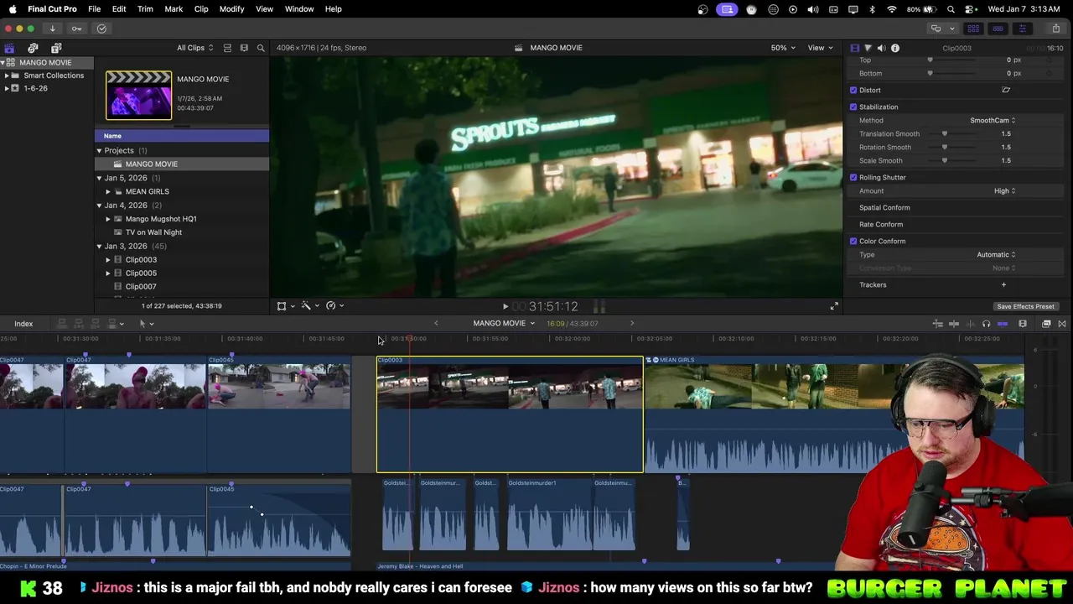Viewport: 1073px width, 604px height.
Task: Show or hide the Browser panel
Action: coord(973,29)
